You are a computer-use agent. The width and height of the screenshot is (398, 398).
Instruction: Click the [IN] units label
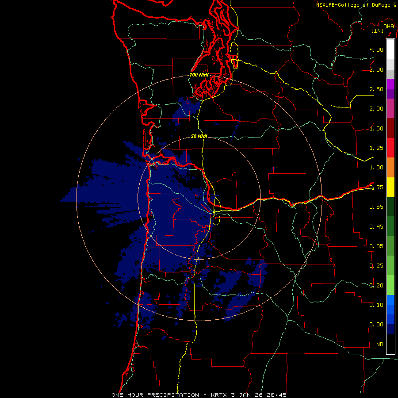pyautogui.click(x=377, y=31)
